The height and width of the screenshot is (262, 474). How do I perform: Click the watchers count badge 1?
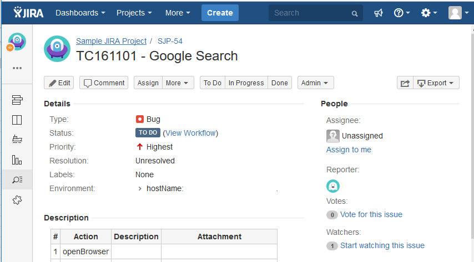[332, 246]
